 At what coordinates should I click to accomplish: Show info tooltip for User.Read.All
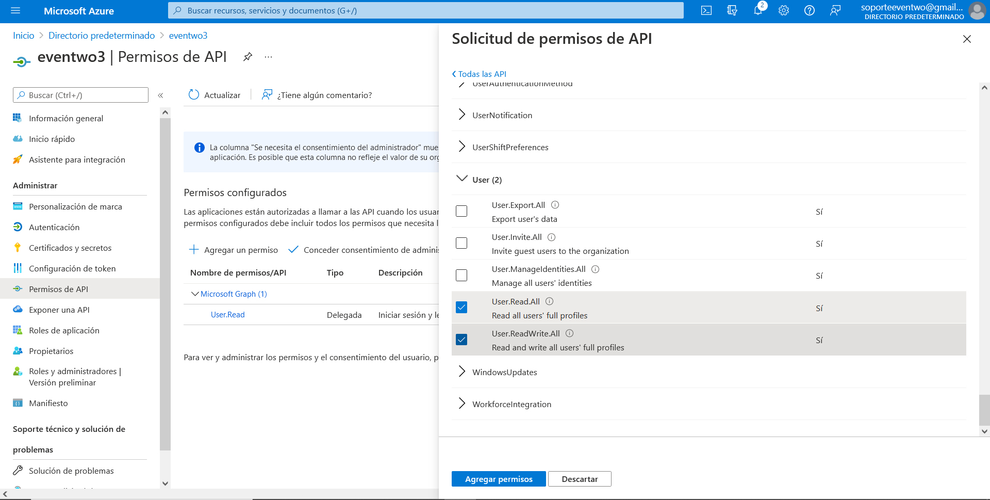(550, 301)
